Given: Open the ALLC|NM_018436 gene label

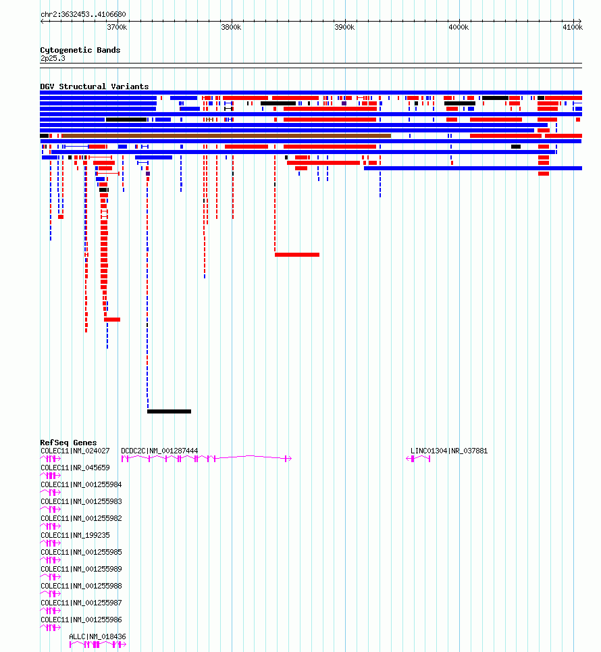Looking at the screenshot, I should tap(97, 636).
